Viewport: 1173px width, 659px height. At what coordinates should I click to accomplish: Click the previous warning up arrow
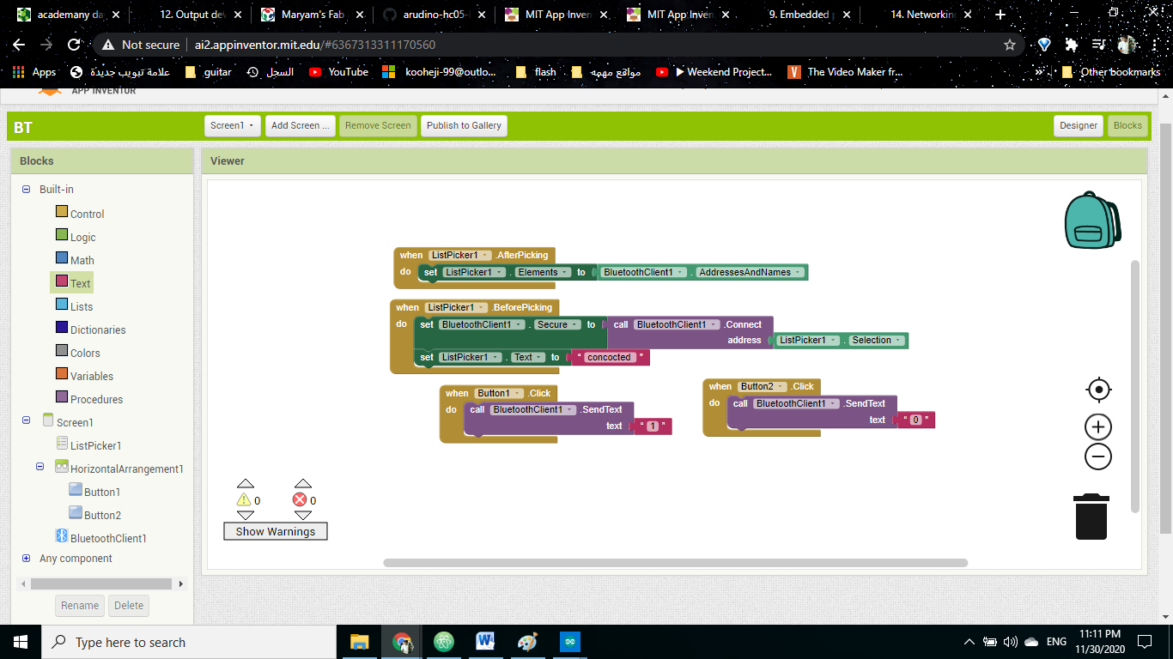click(246, 484)
